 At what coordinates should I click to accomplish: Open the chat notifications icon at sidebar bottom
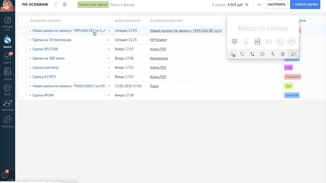click(5, 175)
